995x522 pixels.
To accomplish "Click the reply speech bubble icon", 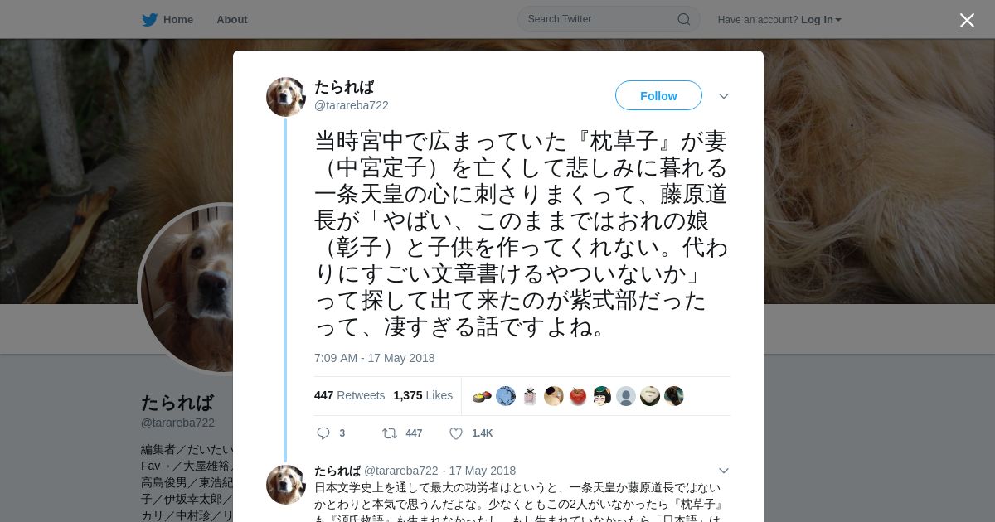I will coord(323,433).
